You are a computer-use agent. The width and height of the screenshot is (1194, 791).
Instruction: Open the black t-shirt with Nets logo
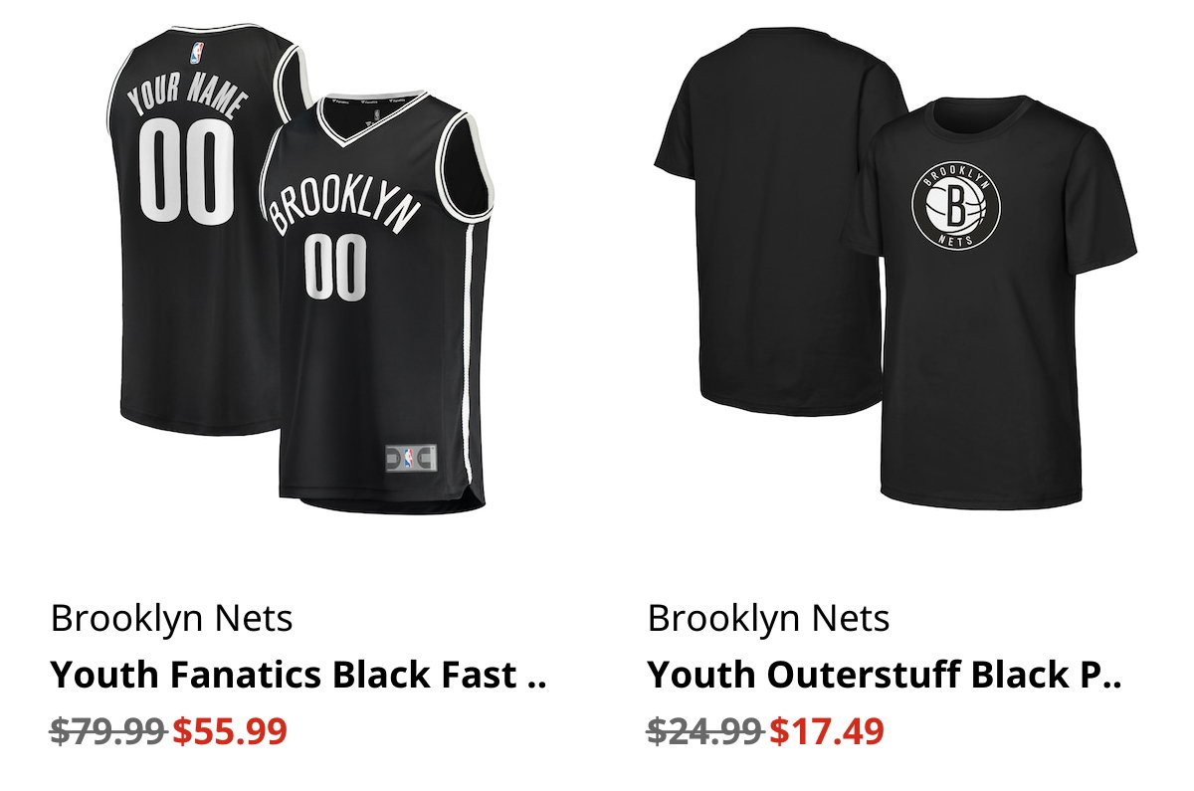990,303
